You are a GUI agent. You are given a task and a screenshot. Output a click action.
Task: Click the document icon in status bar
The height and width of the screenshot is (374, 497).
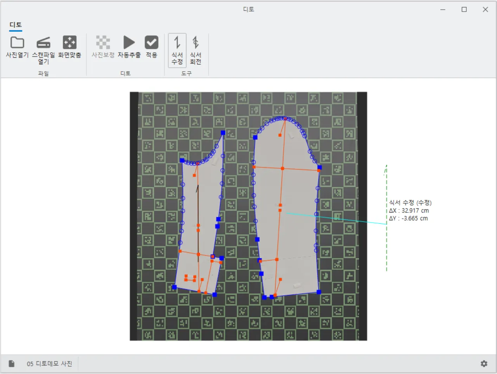[x=12, y=364]
